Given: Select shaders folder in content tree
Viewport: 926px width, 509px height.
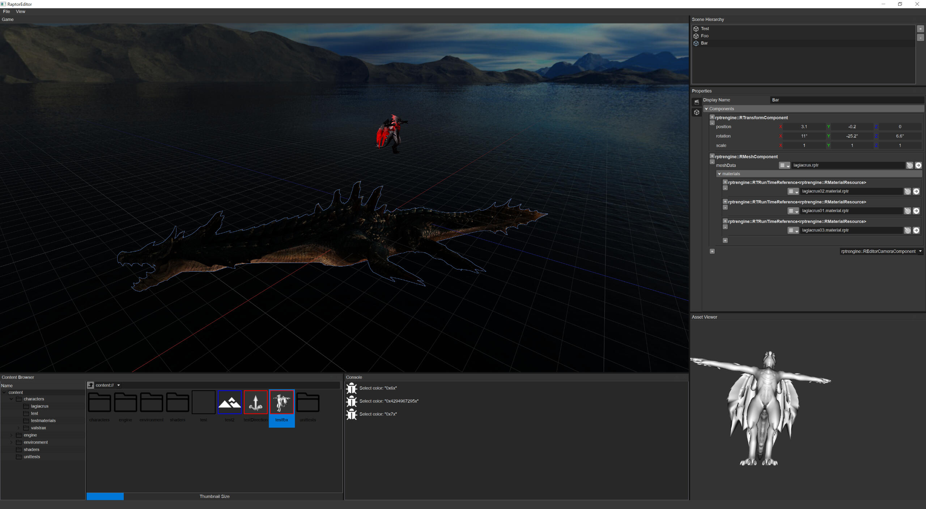Looking at the screenshot, I should (x=31, y=450).
